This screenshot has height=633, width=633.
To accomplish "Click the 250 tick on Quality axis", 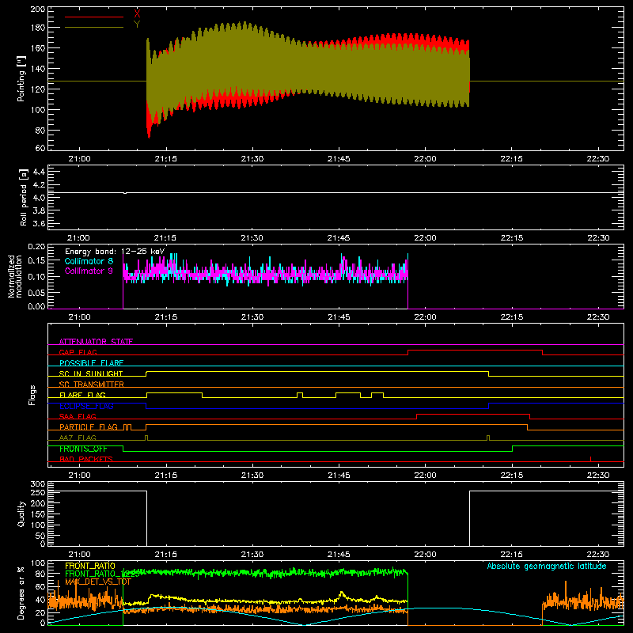I will click(38, 492).
